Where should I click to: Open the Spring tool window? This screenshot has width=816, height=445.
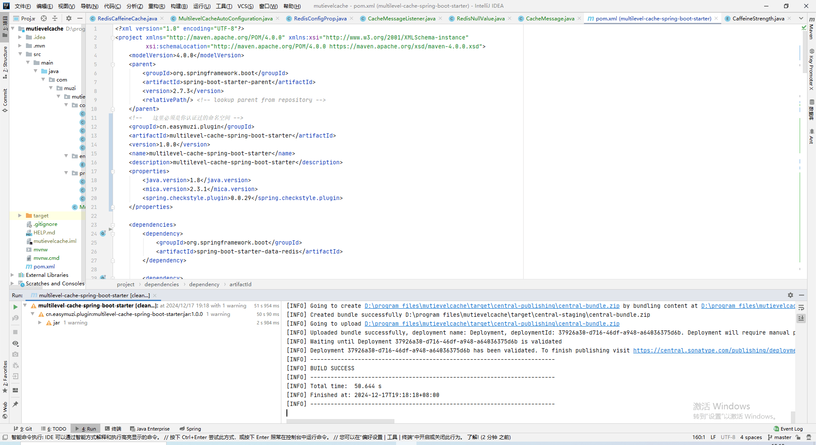(190, 429)
